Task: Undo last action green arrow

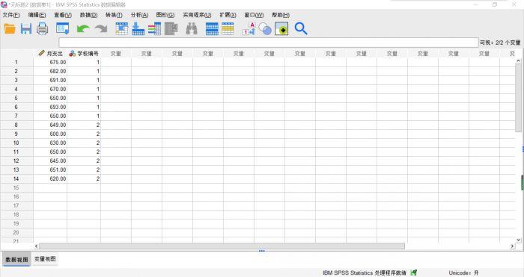Action: coord(83,28)
